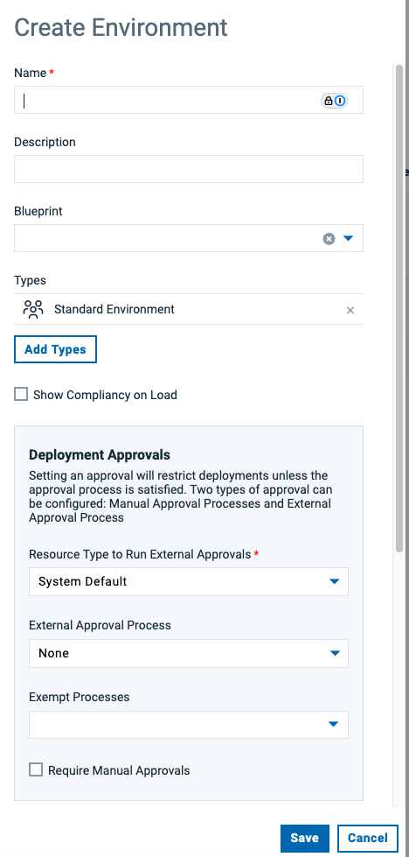Click the Blueprint label
This screenshot has height=857, width=409.
(x=38, y=211)
